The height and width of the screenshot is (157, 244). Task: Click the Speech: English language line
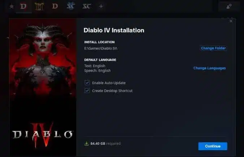97,71
